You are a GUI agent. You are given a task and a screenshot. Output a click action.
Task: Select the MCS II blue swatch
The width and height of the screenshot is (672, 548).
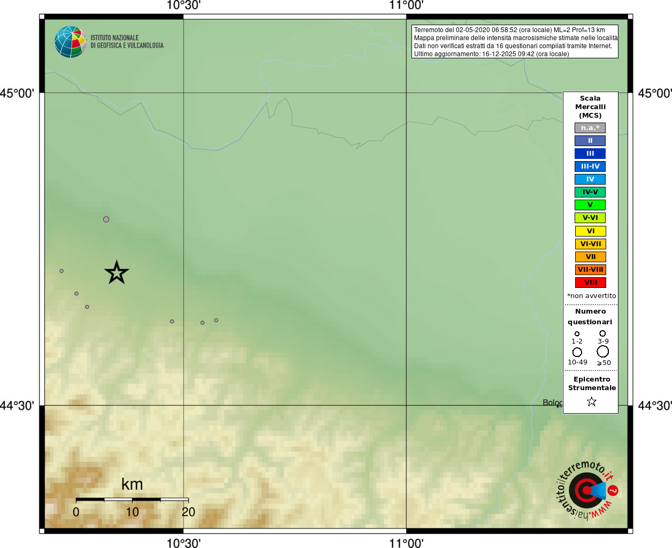[x=590, y=141]
